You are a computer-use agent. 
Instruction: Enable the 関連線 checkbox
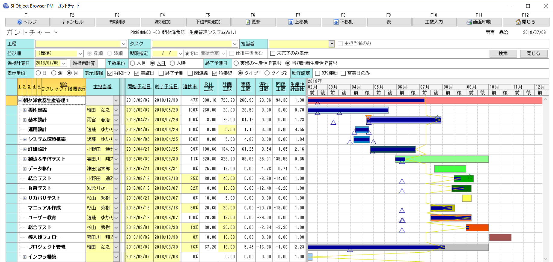tap(190, 73)
